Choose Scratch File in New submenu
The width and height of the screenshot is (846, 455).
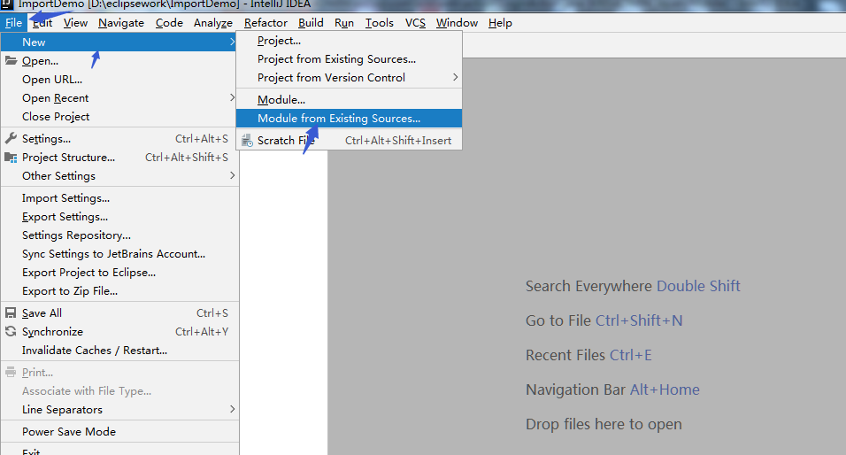point(349,141)
